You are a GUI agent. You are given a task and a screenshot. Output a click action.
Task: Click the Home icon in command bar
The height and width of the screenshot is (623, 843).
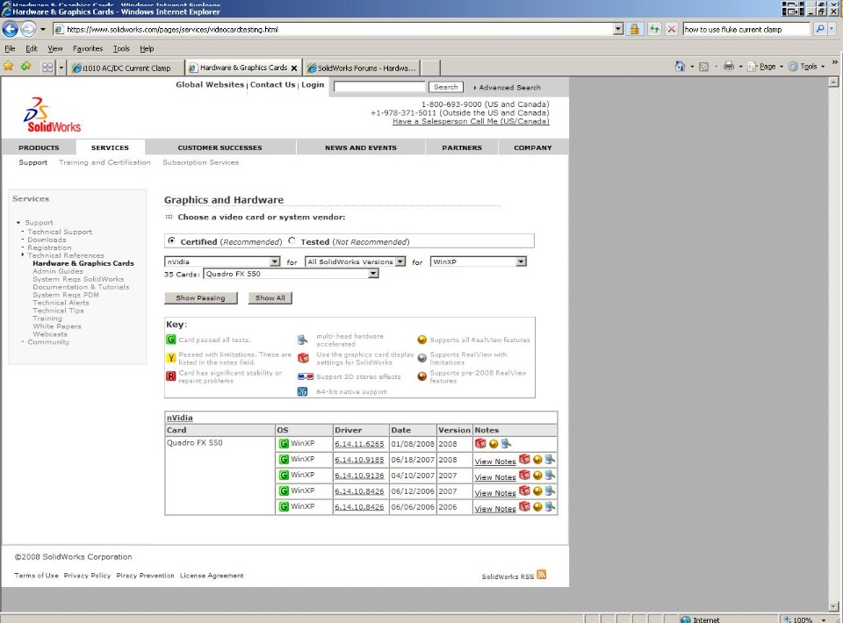click(x=680, y=66)
